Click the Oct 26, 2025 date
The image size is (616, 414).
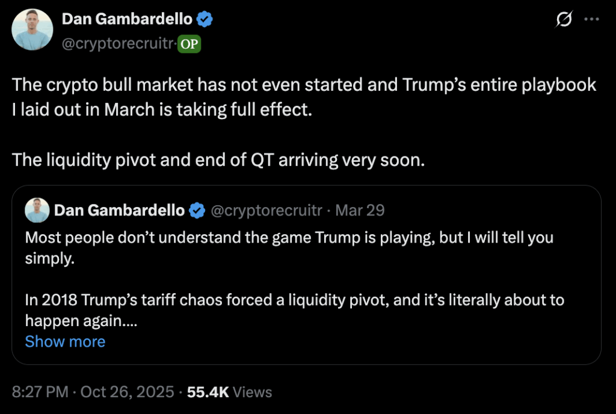click(126, 392)
